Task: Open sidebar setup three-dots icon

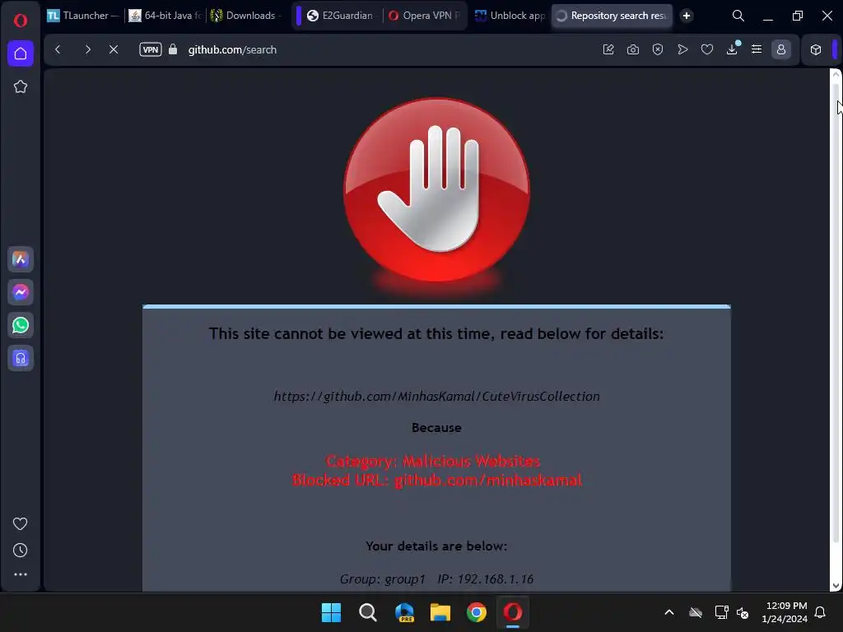Action: pyautogui.click(x=21, y=574)
